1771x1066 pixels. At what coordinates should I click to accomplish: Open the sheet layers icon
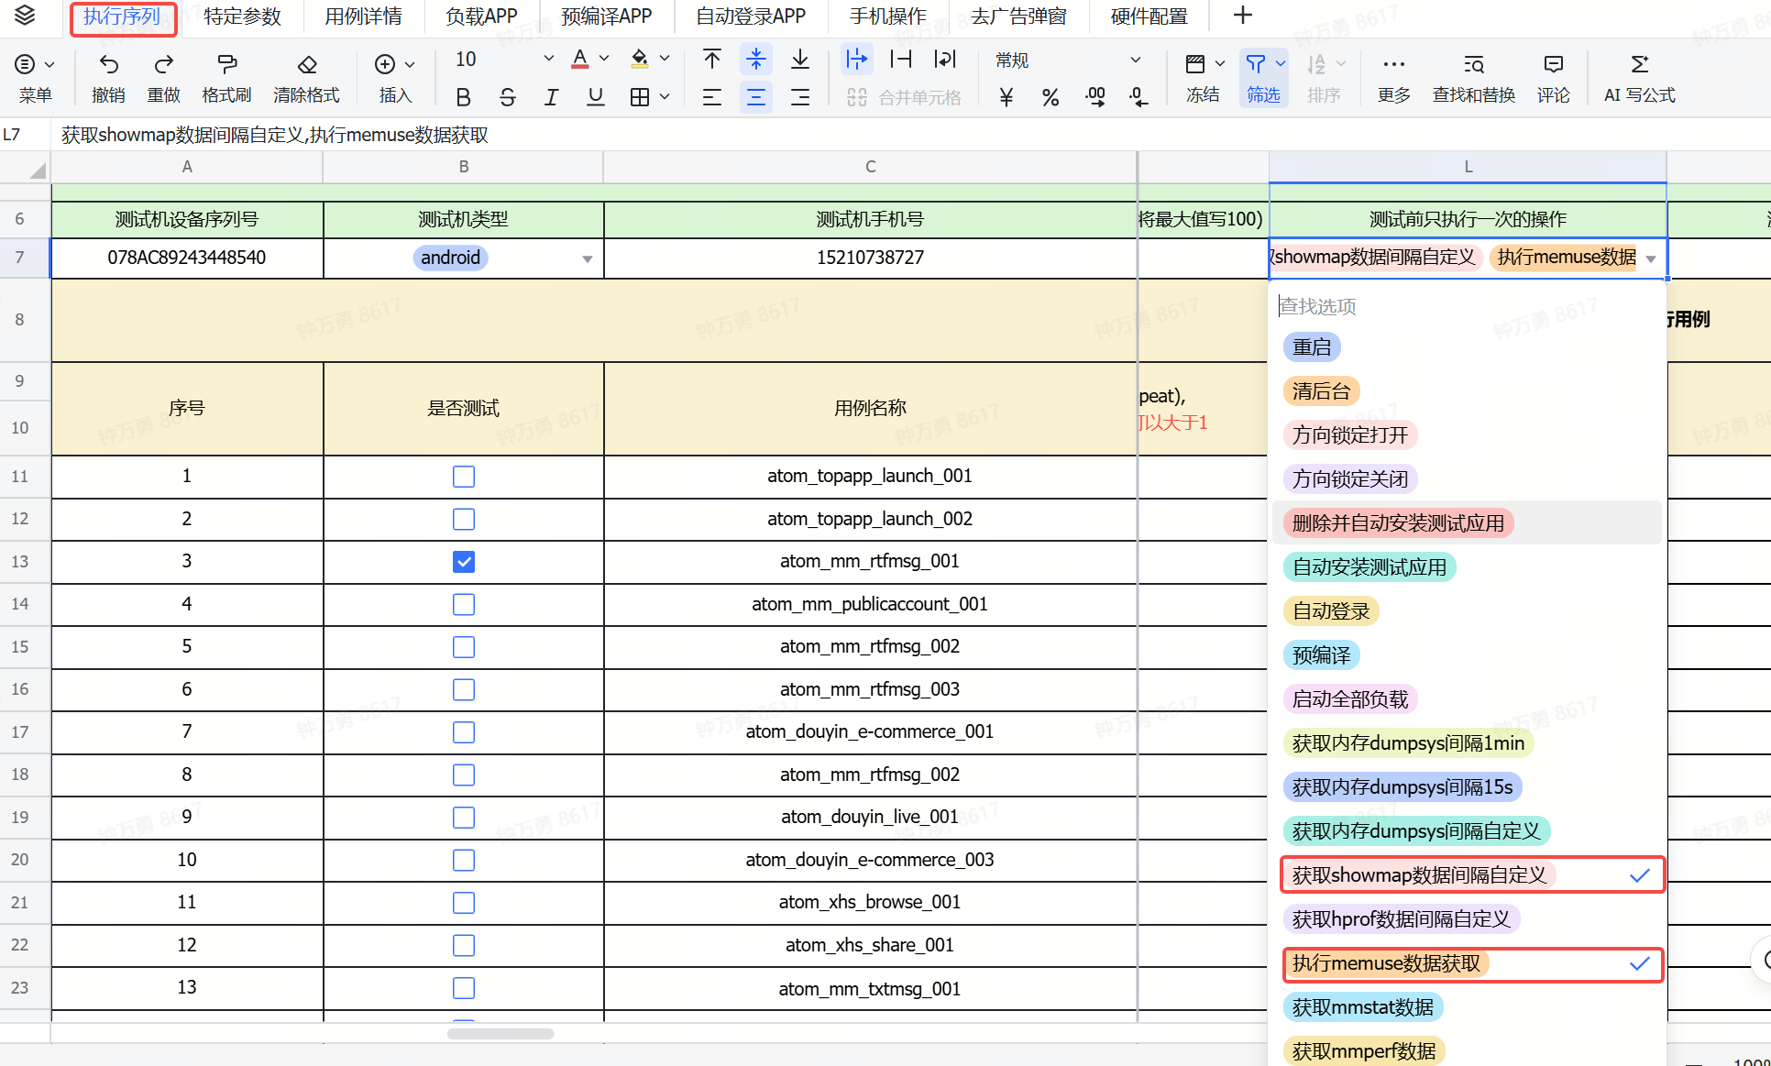25,16
